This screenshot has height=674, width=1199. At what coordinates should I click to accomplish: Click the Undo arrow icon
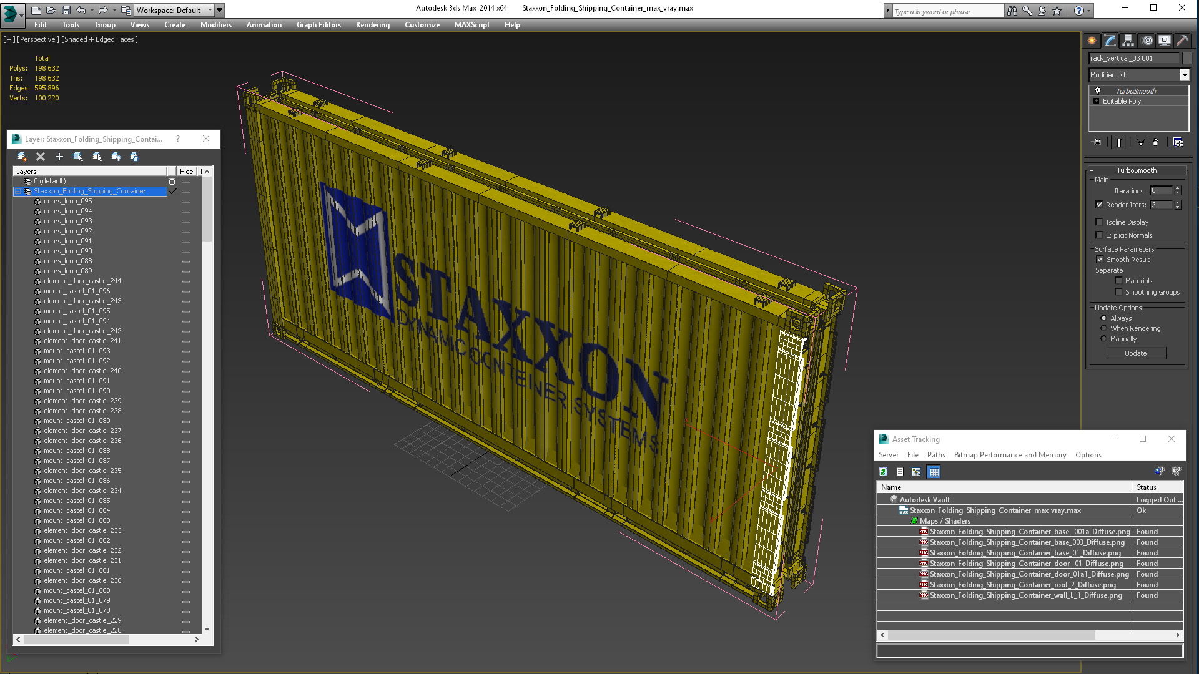81,10
